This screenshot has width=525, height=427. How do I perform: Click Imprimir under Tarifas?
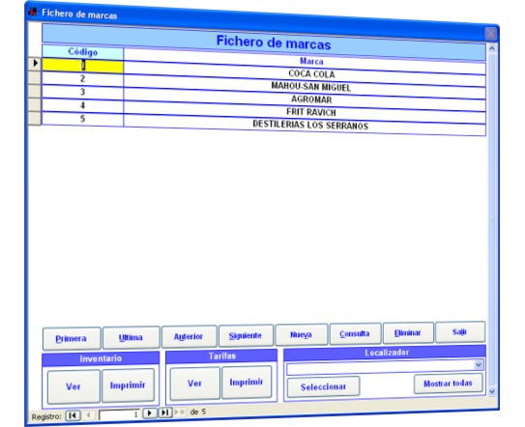tap(247, 383)
